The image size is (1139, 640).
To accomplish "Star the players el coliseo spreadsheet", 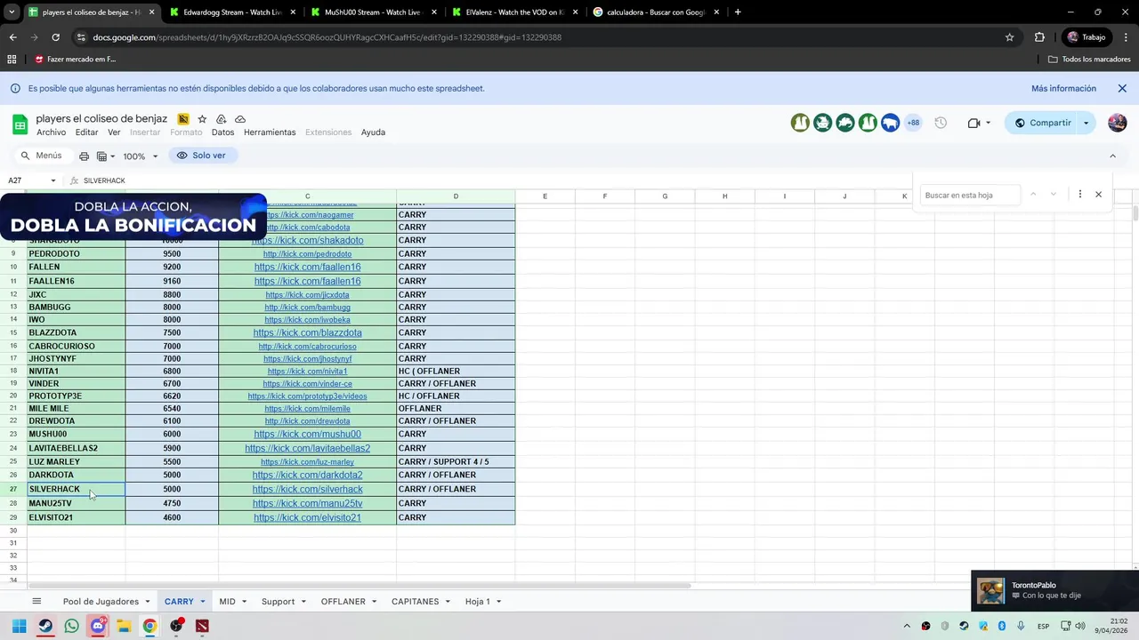I will pyautogui.click(x=202, y=119).
